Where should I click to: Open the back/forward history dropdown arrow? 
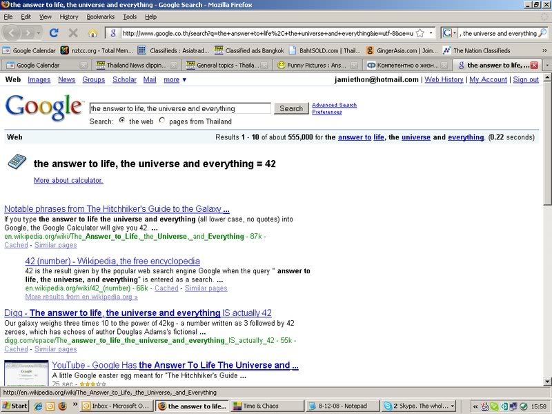[39, 33]
